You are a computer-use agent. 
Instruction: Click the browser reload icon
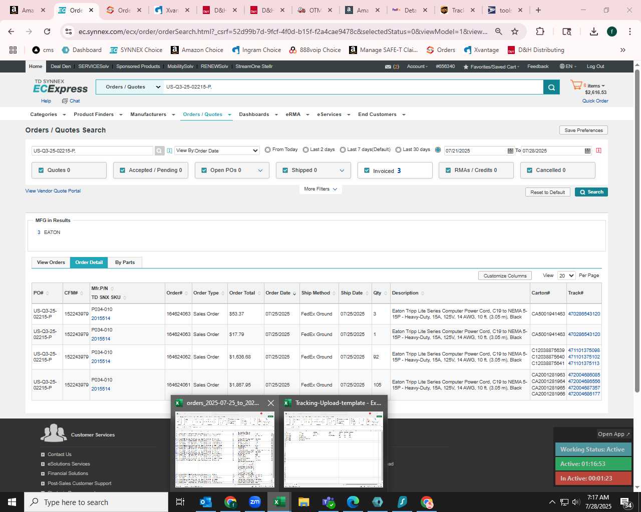[47, 31]
